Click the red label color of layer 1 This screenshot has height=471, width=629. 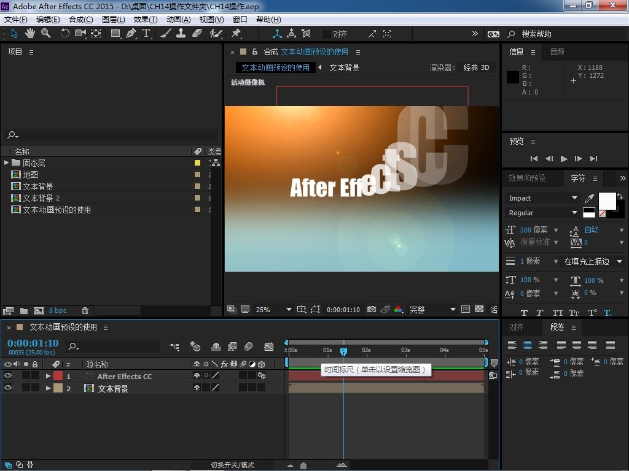click(x=58, y=376)
